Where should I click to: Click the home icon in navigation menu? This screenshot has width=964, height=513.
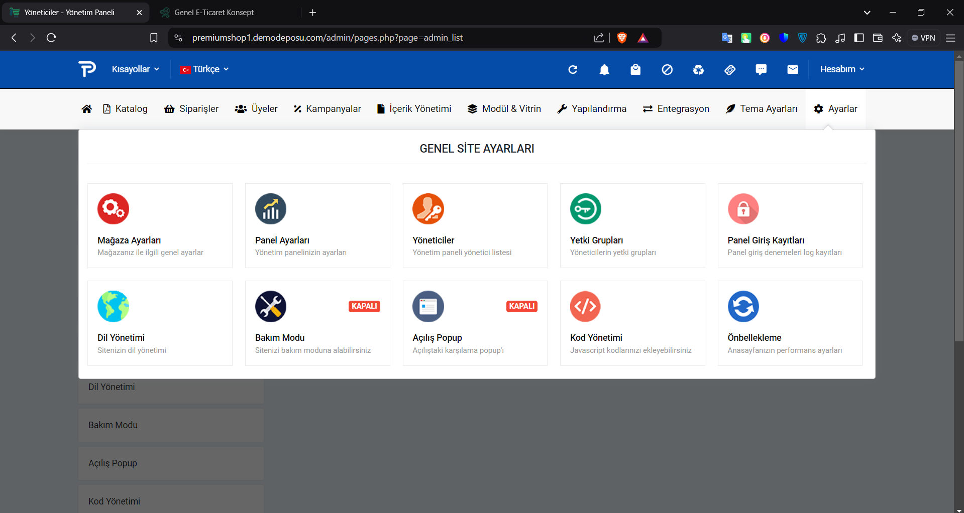(87, 109)
